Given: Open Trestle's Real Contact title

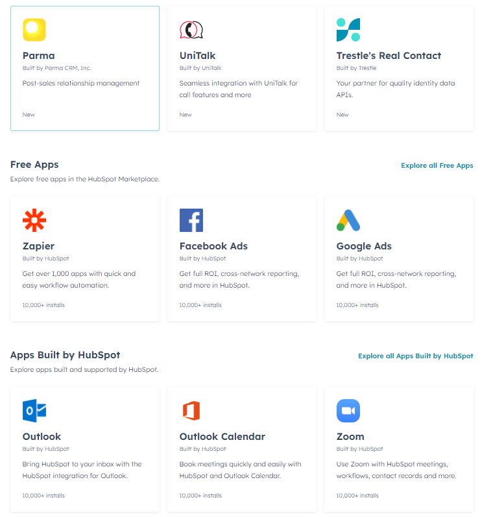Looking at the screenshot, I should point(389,56).
